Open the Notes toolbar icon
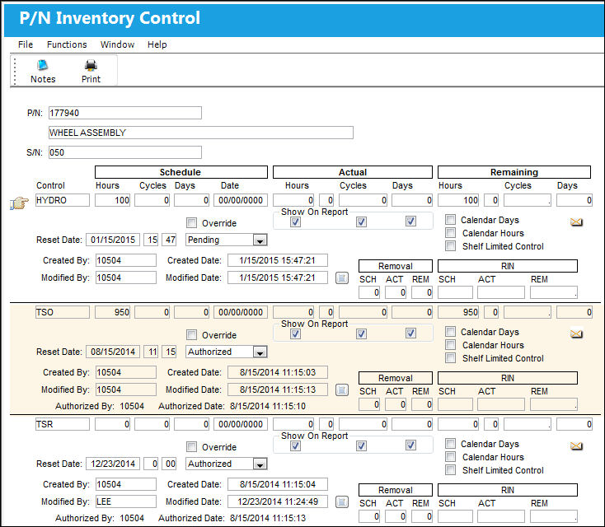The width and height of the screenshot is (605, 527). [42, 71]
